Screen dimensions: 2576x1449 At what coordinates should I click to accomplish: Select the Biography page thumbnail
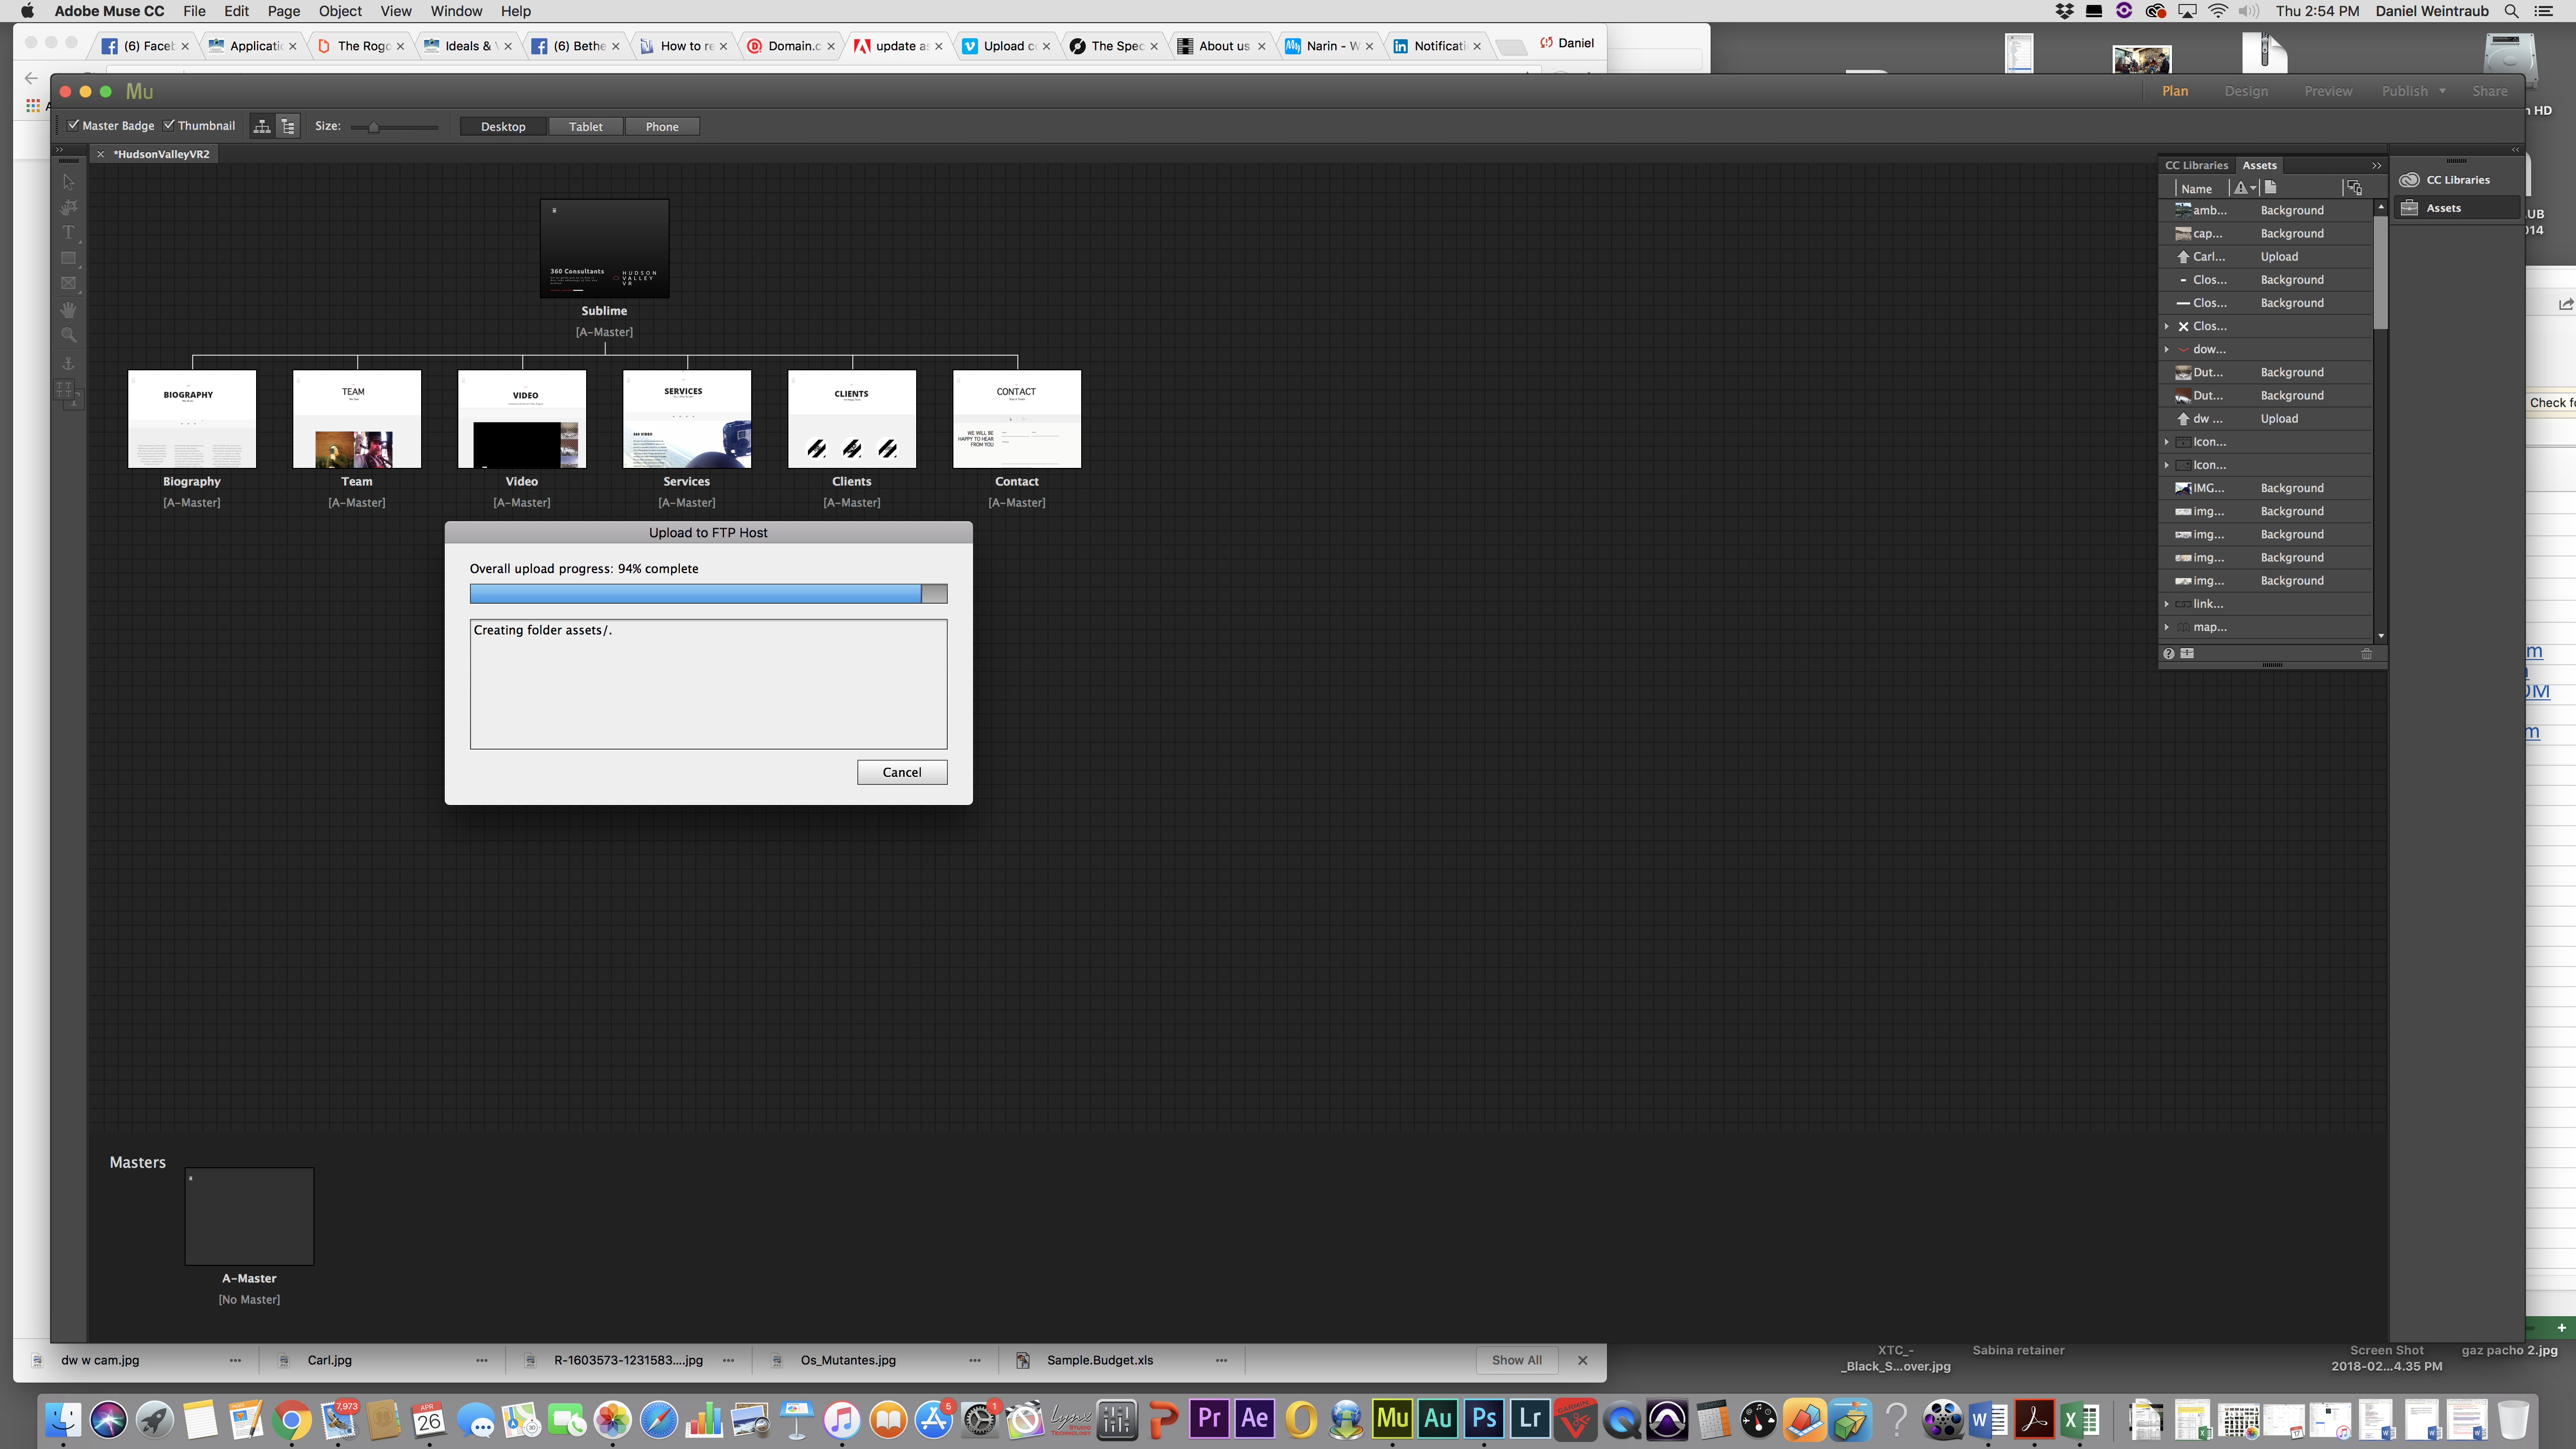(192, 419)
